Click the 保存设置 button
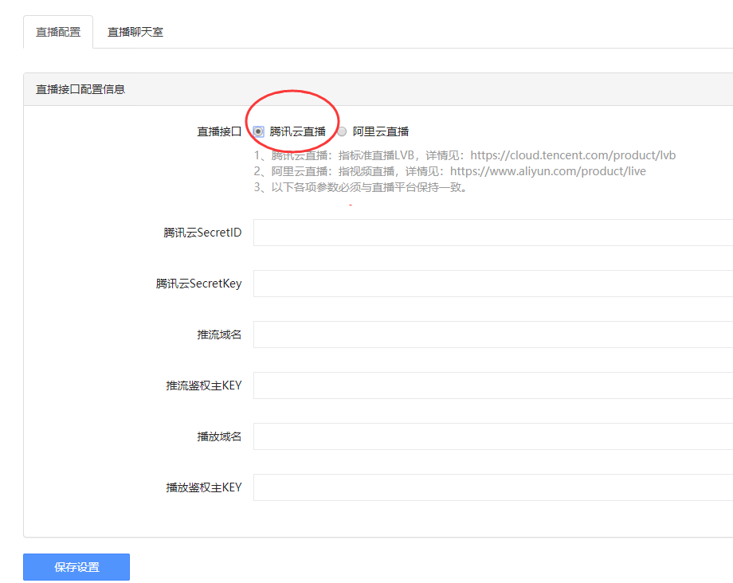 point(76,567)
